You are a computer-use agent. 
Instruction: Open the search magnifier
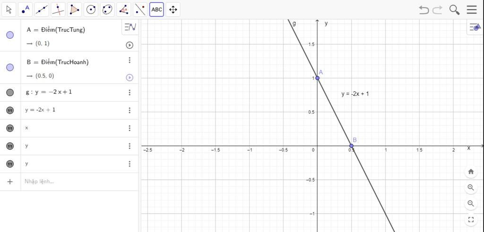point(454,10)
